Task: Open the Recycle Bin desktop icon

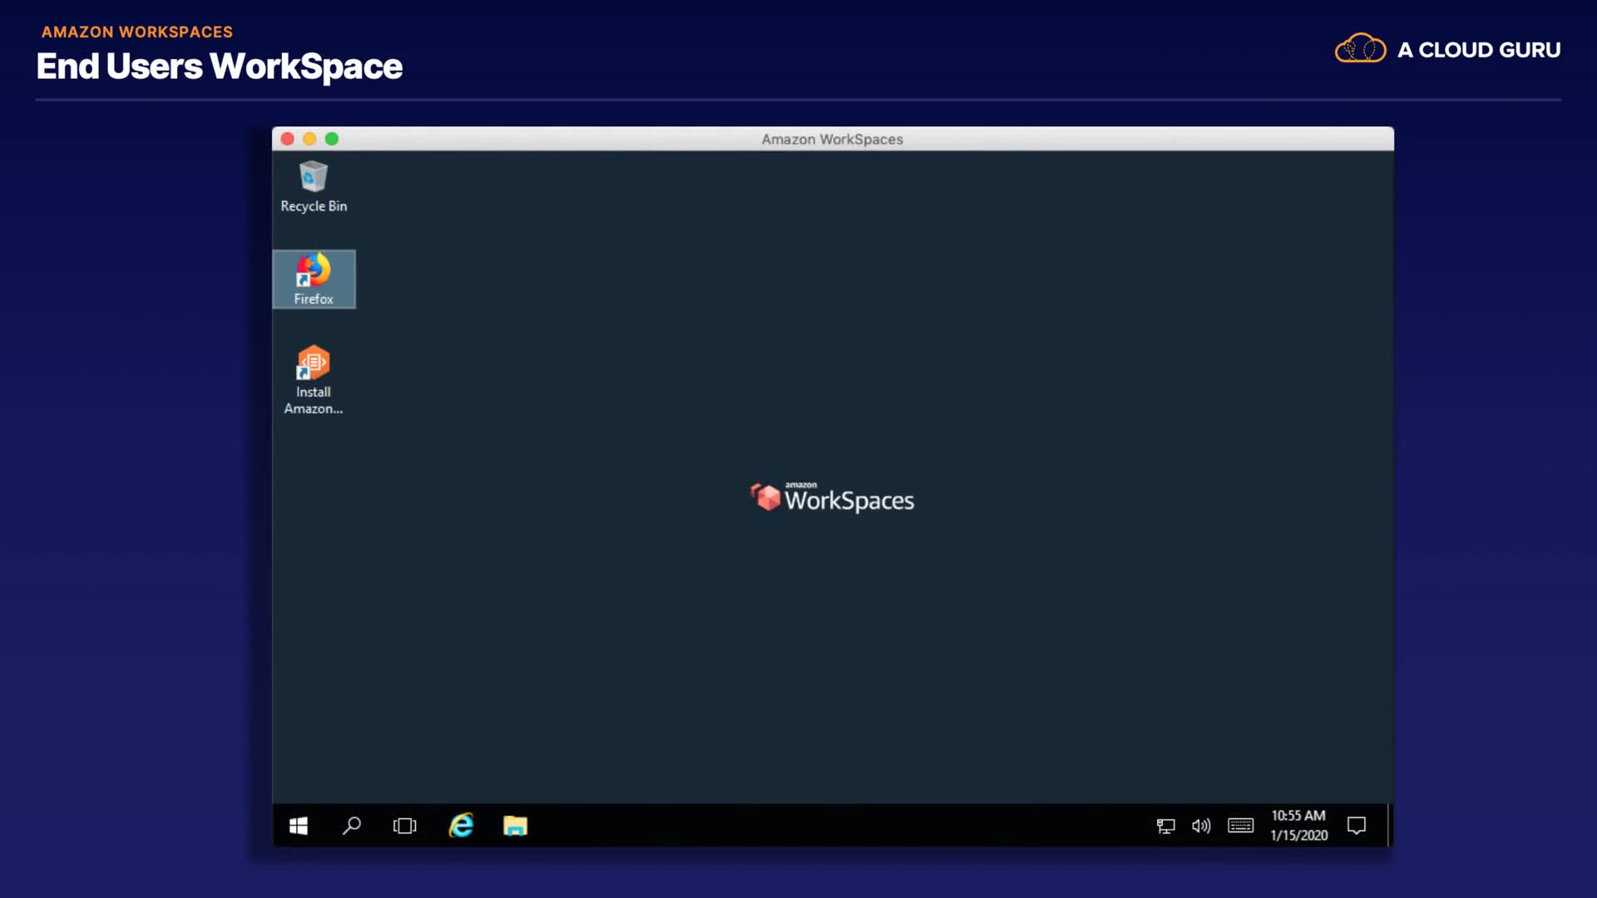Action: pyautogui.click(x=314, y=186)
